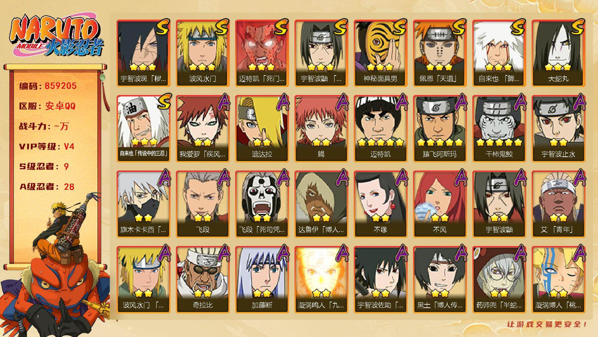The height and width of the screenshot is (337, 598).
Task: Select the 干柿鬼鲛 card
Action: (499, 129)
